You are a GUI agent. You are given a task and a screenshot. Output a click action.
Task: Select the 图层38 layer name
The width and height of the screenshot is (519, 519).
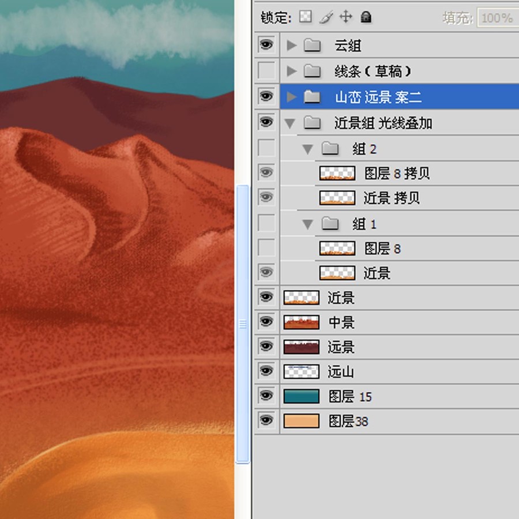348,422
